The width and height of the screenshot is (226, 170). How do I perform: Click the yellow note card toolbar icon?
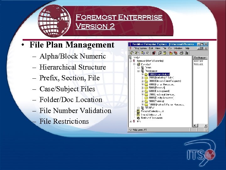point(165,53)
